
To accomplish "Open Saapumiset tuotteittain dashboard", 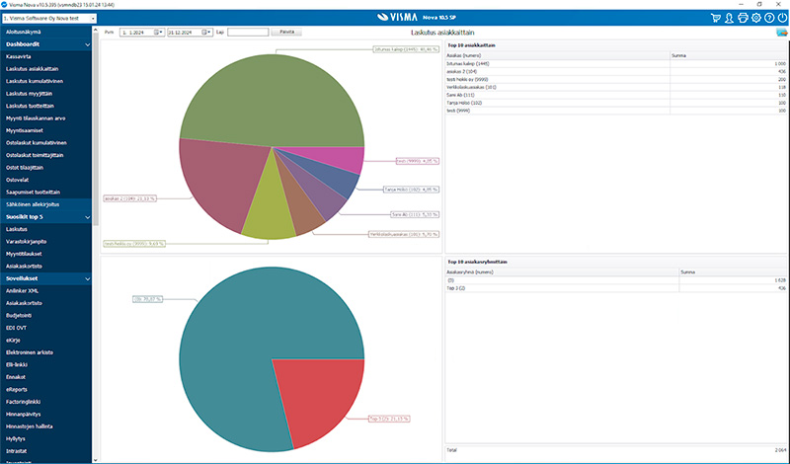I will 33,193.
